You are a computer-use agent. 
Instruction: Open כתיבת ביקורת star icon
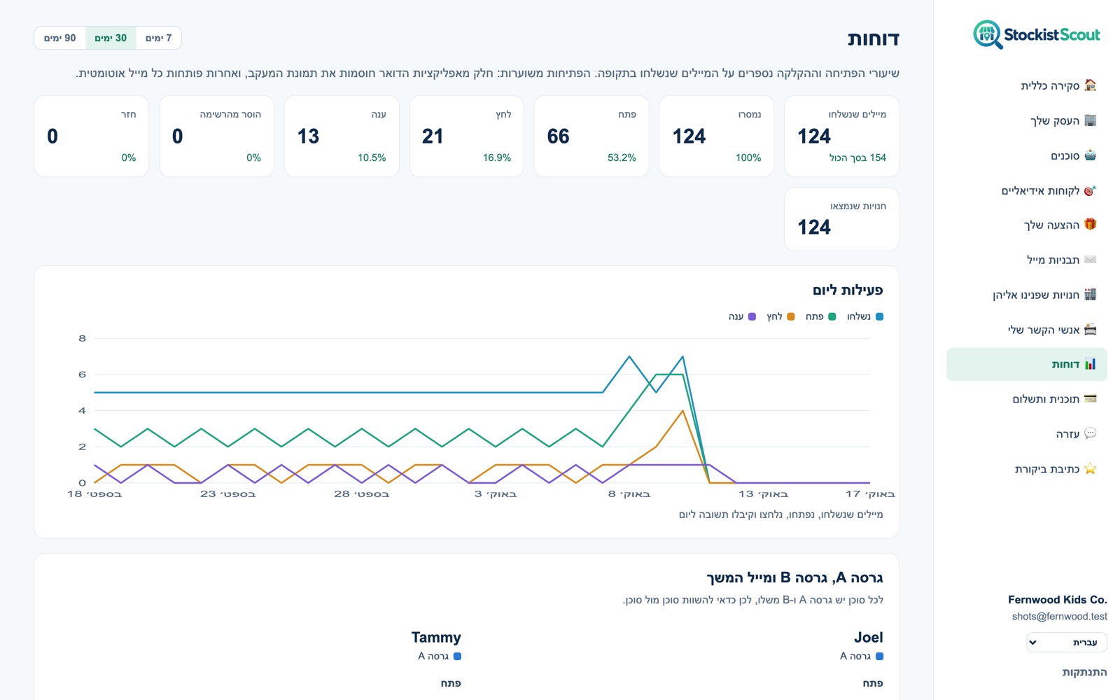pos(1090,469)
